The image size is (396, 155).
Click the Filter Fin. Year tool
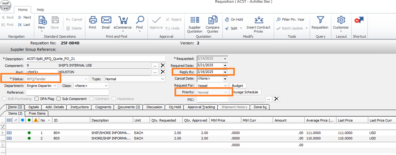(x=290, y=20)
